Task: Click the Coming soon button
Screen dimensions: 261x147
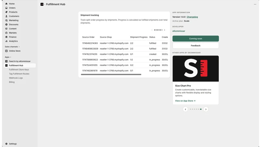Action: [195, 39]
